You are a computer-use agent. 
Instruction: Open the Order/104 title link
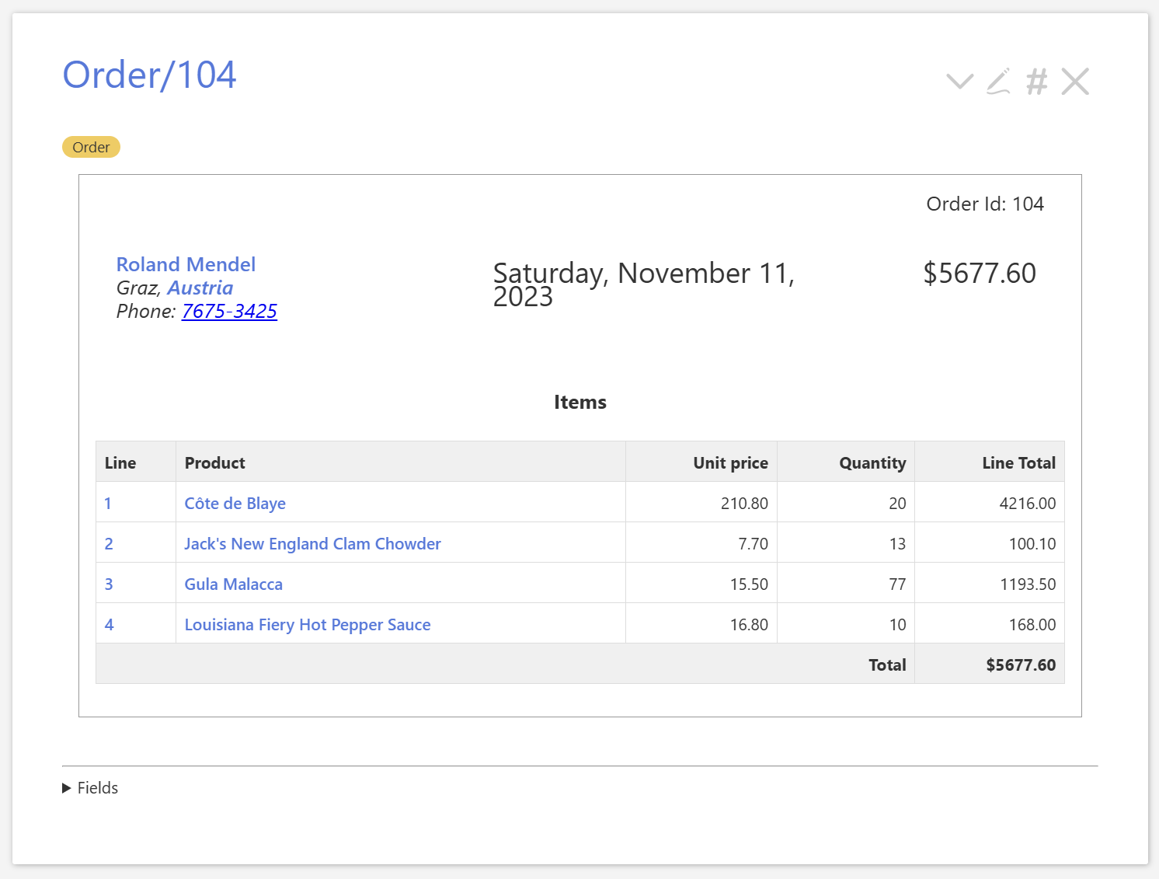[149, 75]
